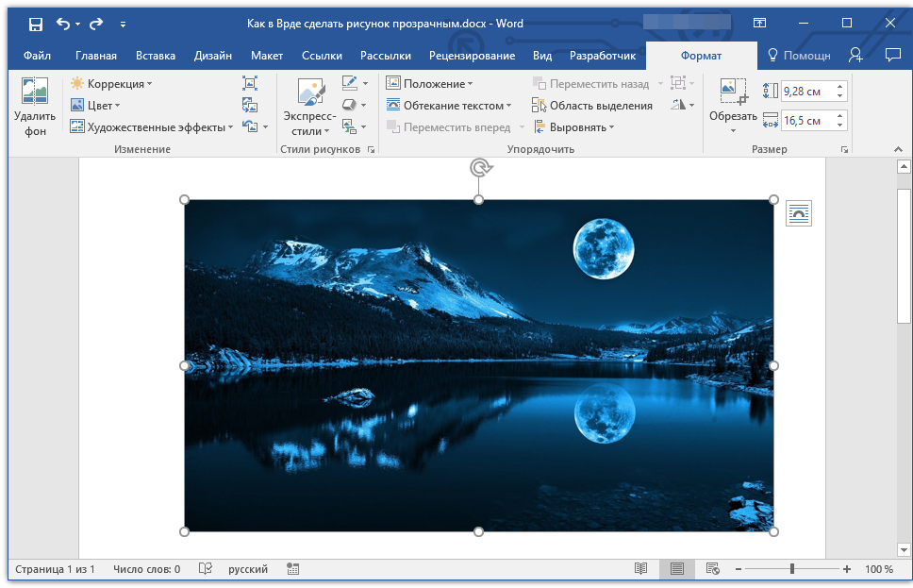
Task: Click the Undo arrow in Quick Access Toolbar
Action: [x=62, y=24]
